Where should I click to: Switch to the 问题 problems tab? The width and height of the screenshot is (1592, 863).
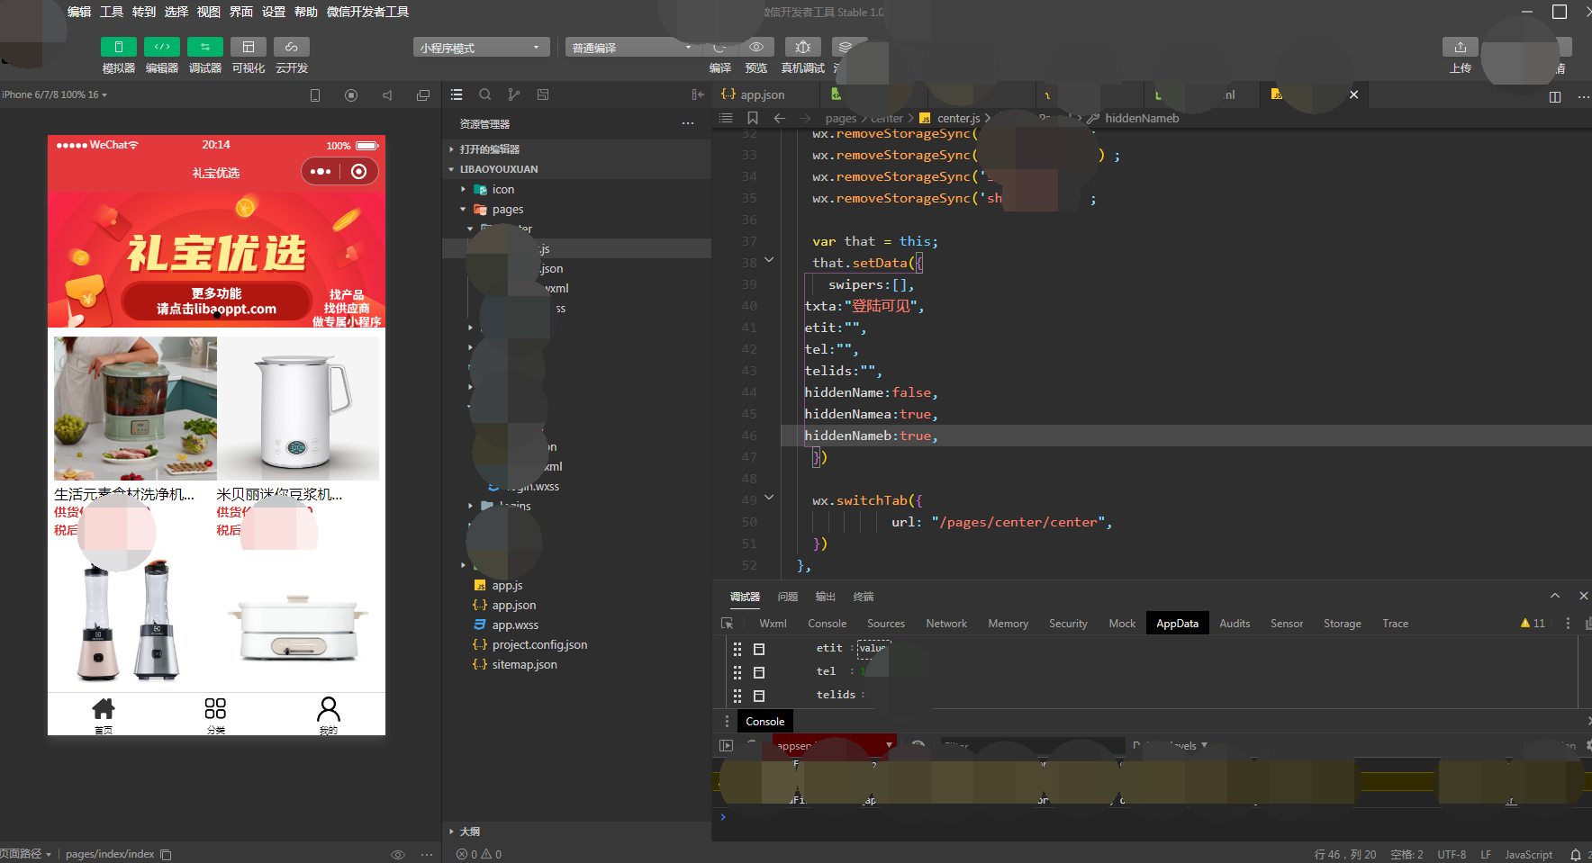coord(788,597)
